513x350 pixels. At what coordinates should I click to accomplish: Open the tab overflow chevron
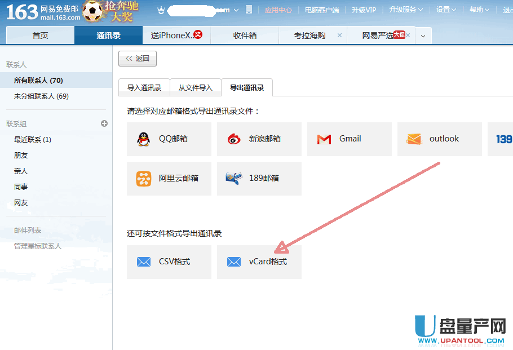[423, 36]
